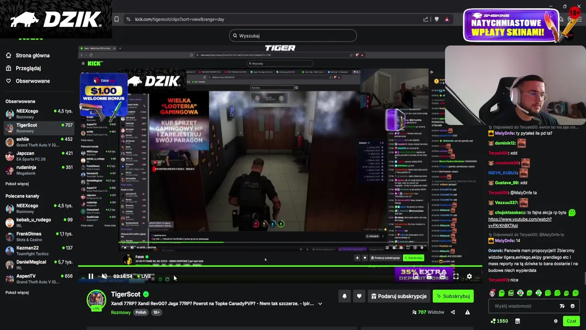
Task: Click the 1550 channel points balance
Action: 499,321
